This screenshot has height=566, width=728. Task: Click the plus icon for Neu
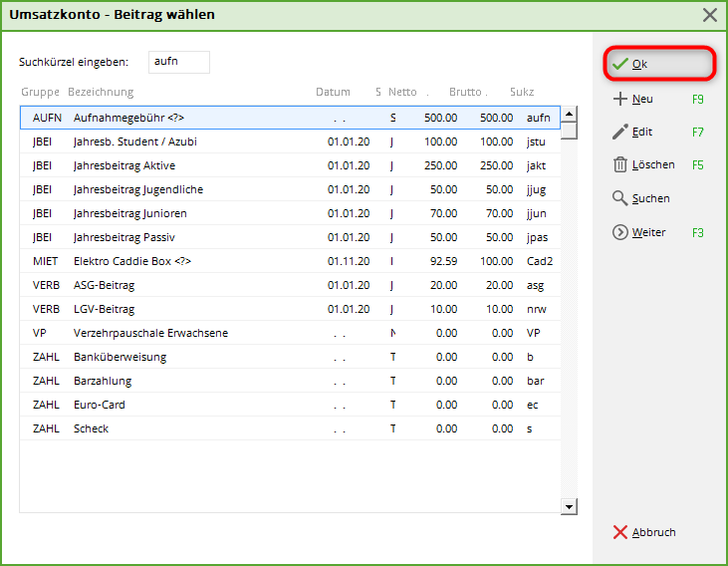pyautogui.click(x=619, y=100)
